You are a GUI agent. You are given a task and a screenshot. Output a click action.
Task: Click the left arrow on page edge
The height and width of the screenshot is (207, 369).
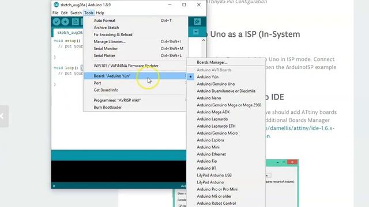(x=3, y=116)
